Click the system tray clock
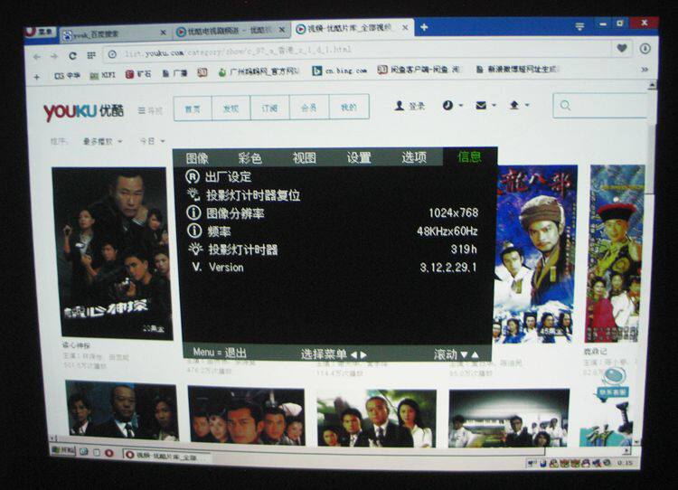Image resolution: width=678 pixels, height=490 pixels. tap(625, 463)
